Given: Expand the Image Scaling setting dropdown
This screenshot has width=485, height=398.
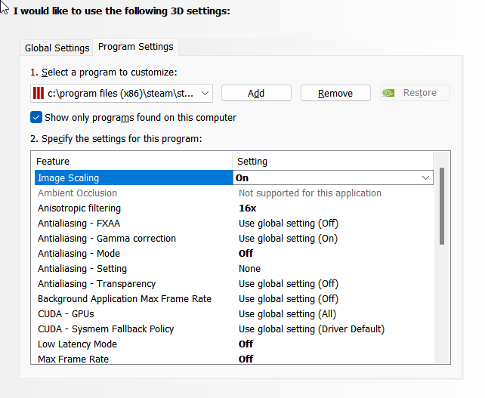Looking at the screenshot, I should click(x=425, y=177).
